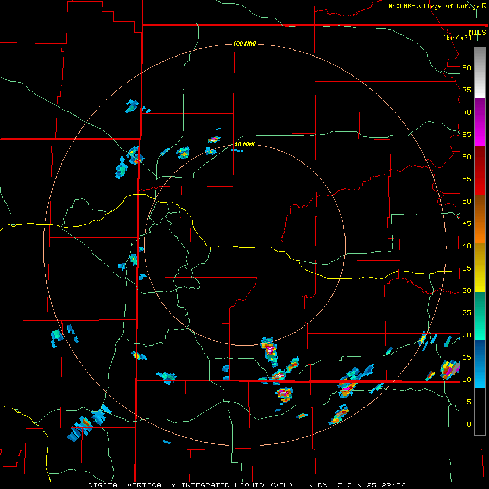Image resolution: width=489 pixels, height=489 pixels.
Task: Pick the dark red segment of the color bar
Action: click(480, 170)
